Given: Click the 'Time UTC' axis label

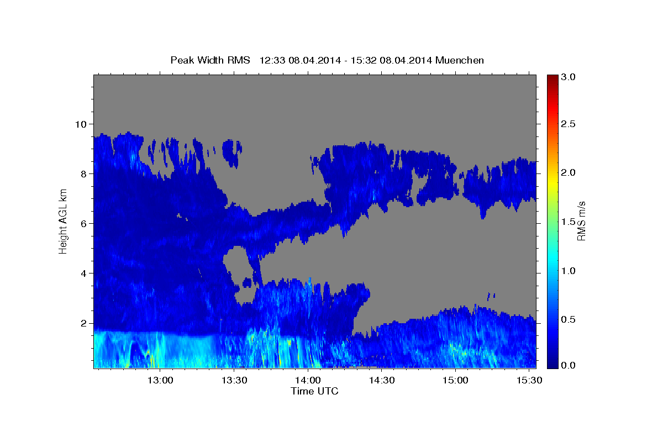Looking at the screenshot, I should [314, 392].
